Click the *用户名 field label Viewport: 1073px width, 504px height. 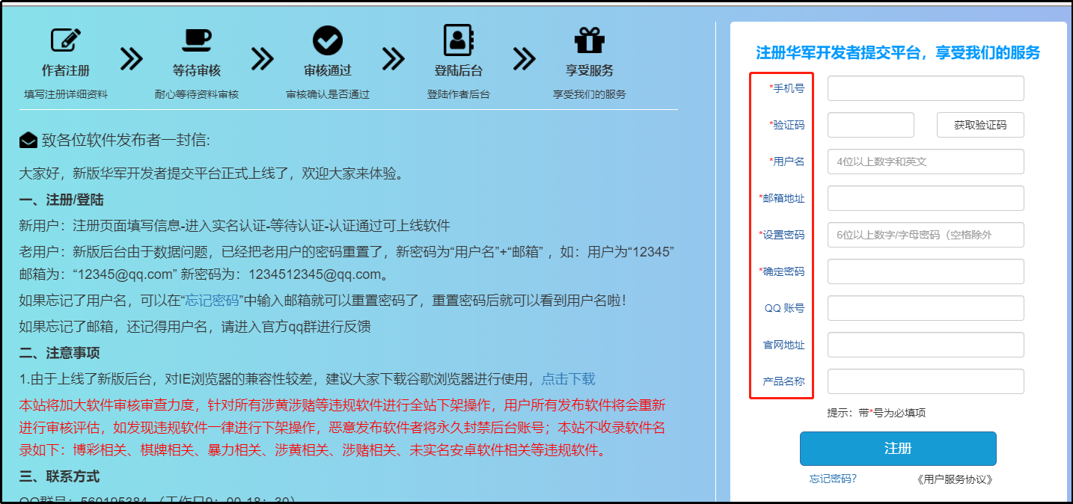[x=786, y=162]
